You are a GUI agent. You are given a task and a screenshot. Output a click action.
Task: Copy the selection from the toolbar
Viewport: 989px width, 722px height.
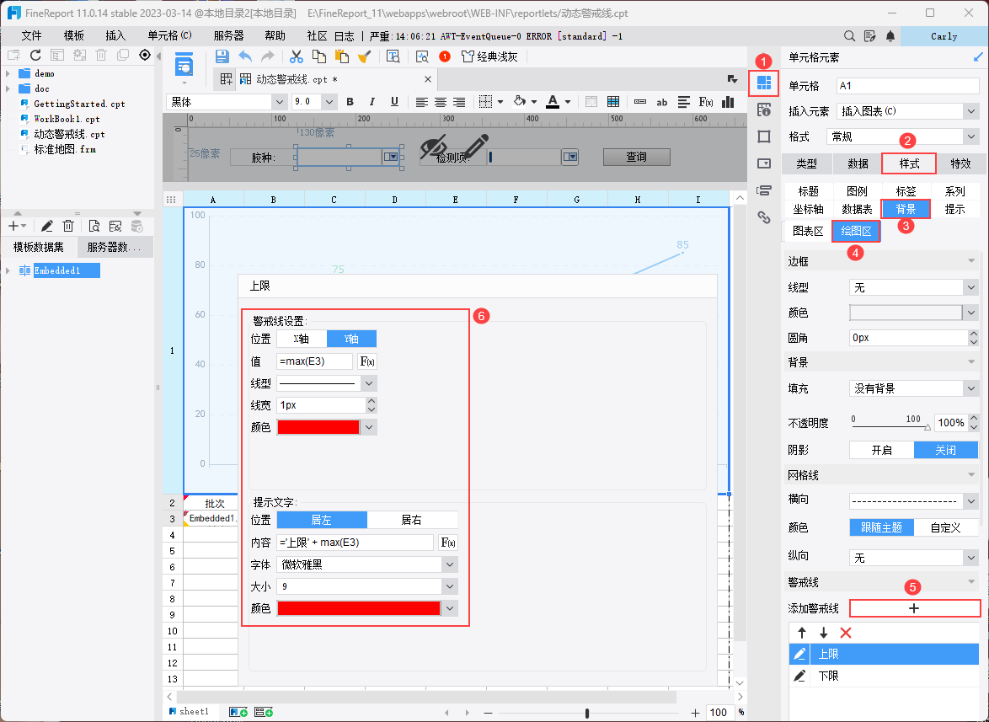(x=319, y=56)
